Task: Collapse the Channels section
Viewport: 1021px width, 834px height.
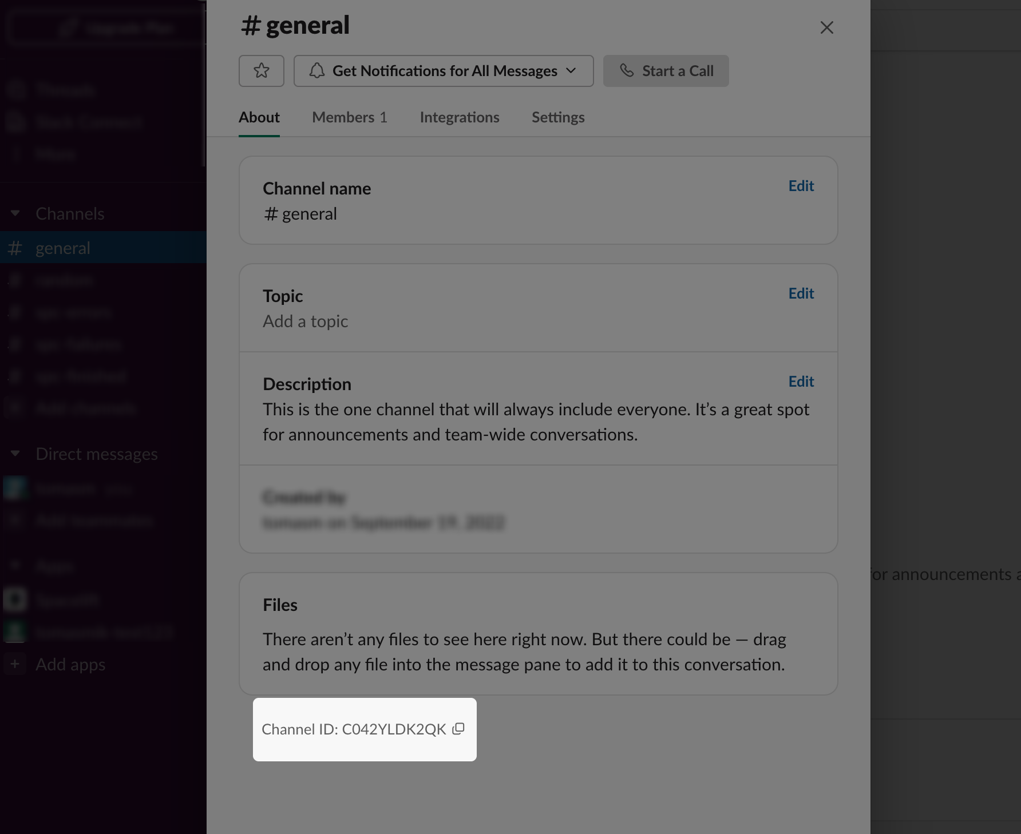Action: (15, 213)
